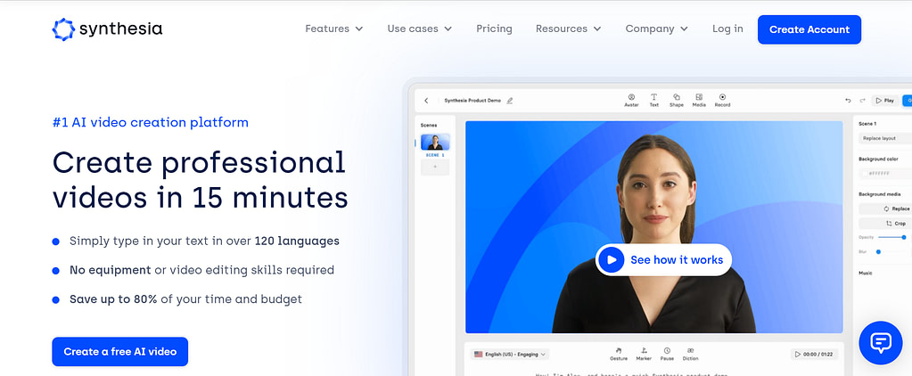Click the undo arrow in demo editor
912x376 pixels.
[x=849, y=101]
